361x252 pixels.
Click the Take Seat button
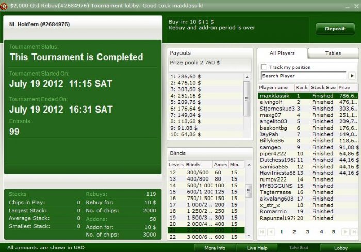(x=299, y=248)
